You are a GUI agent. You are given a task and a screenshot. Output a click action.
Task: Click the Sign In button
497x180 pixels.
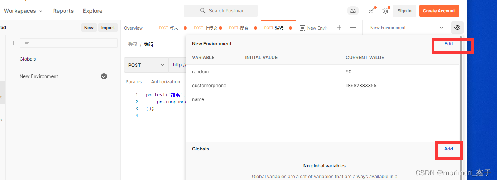click(404, 11)
